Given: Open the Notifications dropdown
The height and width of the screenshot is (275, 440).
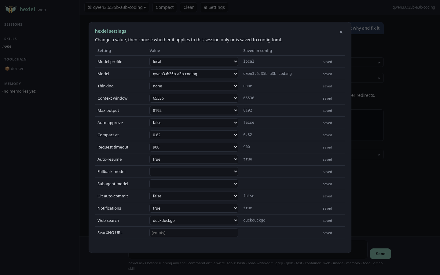Looking at the screenshot, I should coord(194,208).
